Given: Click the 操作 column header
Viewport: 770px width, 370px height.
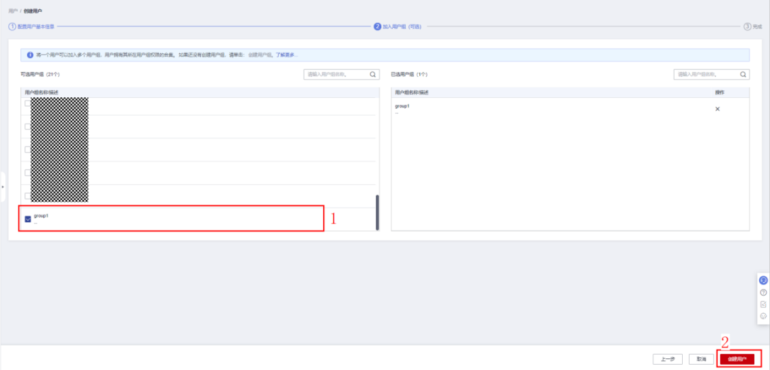Looking at the screenshot, I should tap(719, 92).
